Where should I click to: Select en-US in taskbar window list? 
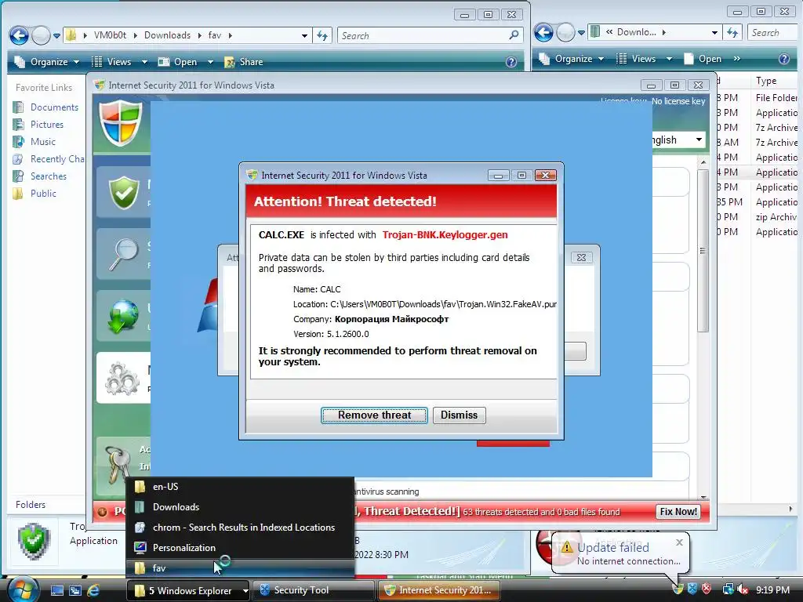(240, 486)
